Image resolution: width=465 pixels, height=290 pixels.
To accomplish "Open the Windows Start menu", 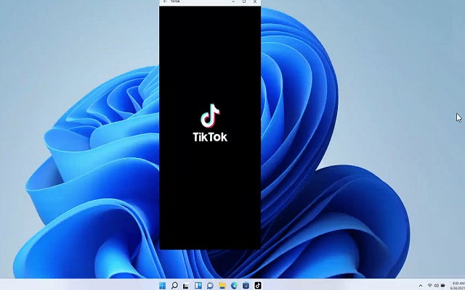I will [163, 286].
